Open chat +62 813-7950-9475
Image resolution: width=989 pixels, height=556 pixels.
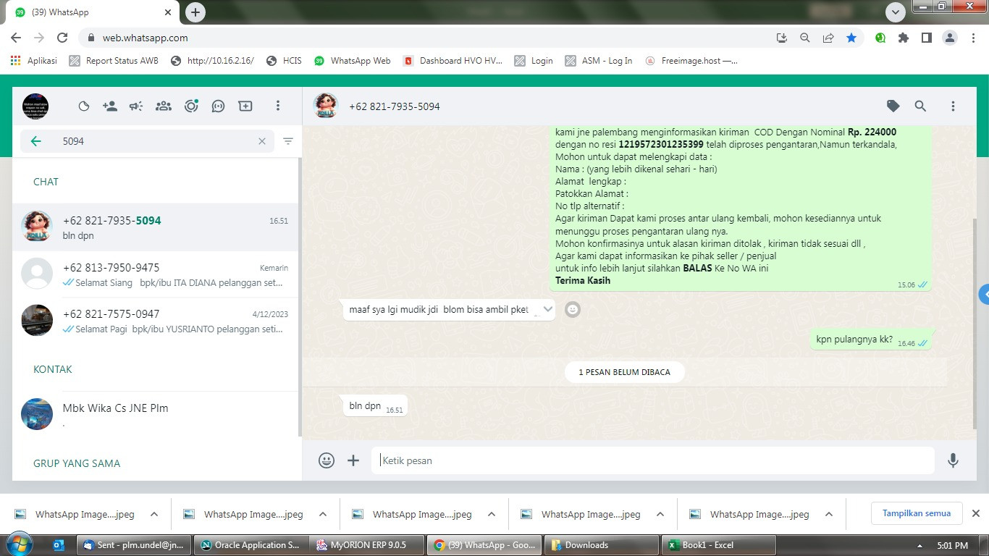coord(156,274)
